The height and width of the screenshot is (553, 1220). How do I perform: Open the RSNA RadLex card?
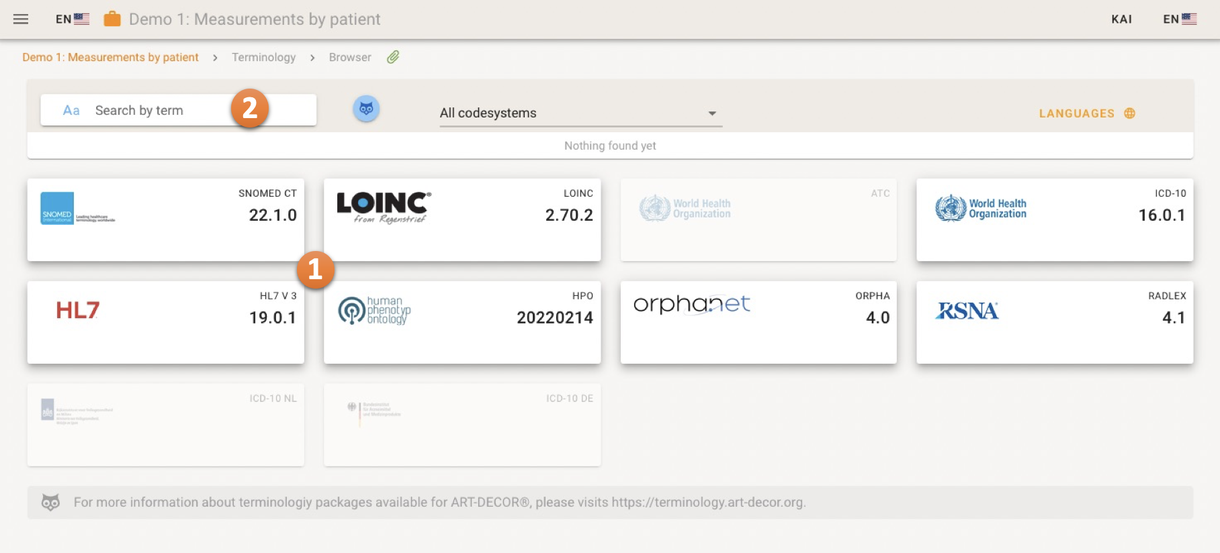pos(1054,322)
